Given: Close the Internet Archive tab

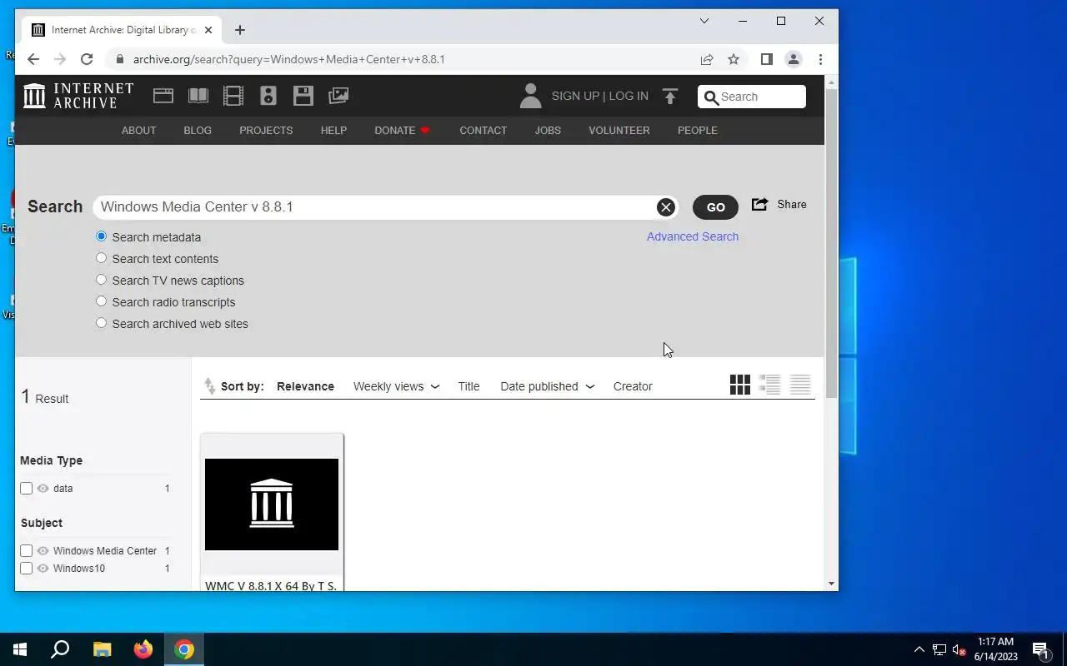Looking at the screenshot, I should pyautogui.click(x=208, y=30).
